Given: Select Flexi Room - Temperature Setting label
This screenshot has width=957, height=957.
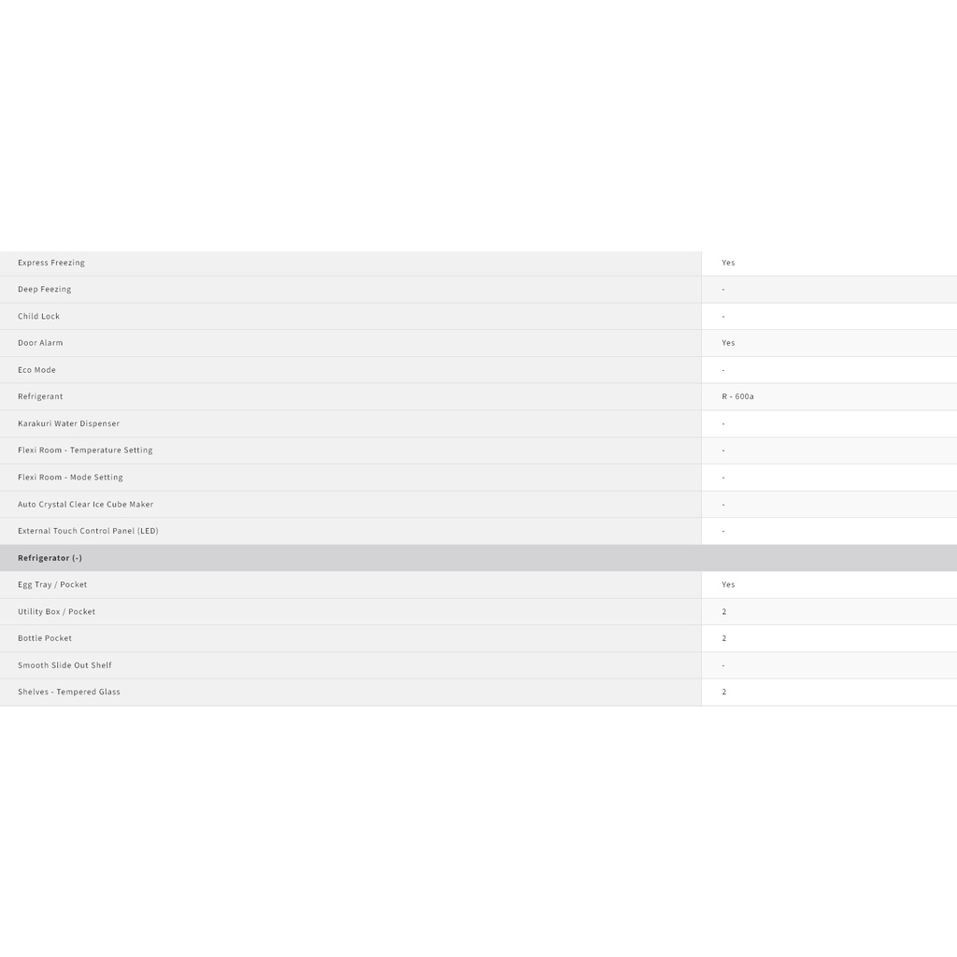Looking at the screenshot, I should (x=85, y=450).
